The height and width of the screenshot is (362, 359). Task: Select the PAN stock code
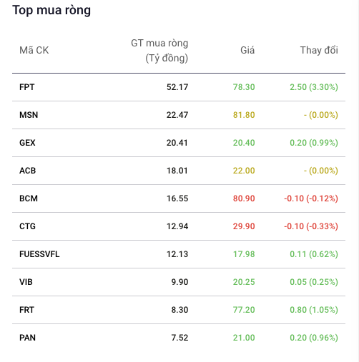coord(27,338)
